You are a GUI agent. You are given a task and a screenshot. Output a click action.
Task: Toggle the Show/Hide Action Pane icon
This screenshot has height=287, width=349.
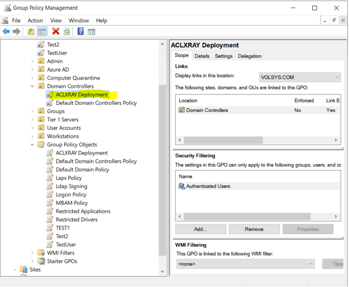tap(91, 32)
